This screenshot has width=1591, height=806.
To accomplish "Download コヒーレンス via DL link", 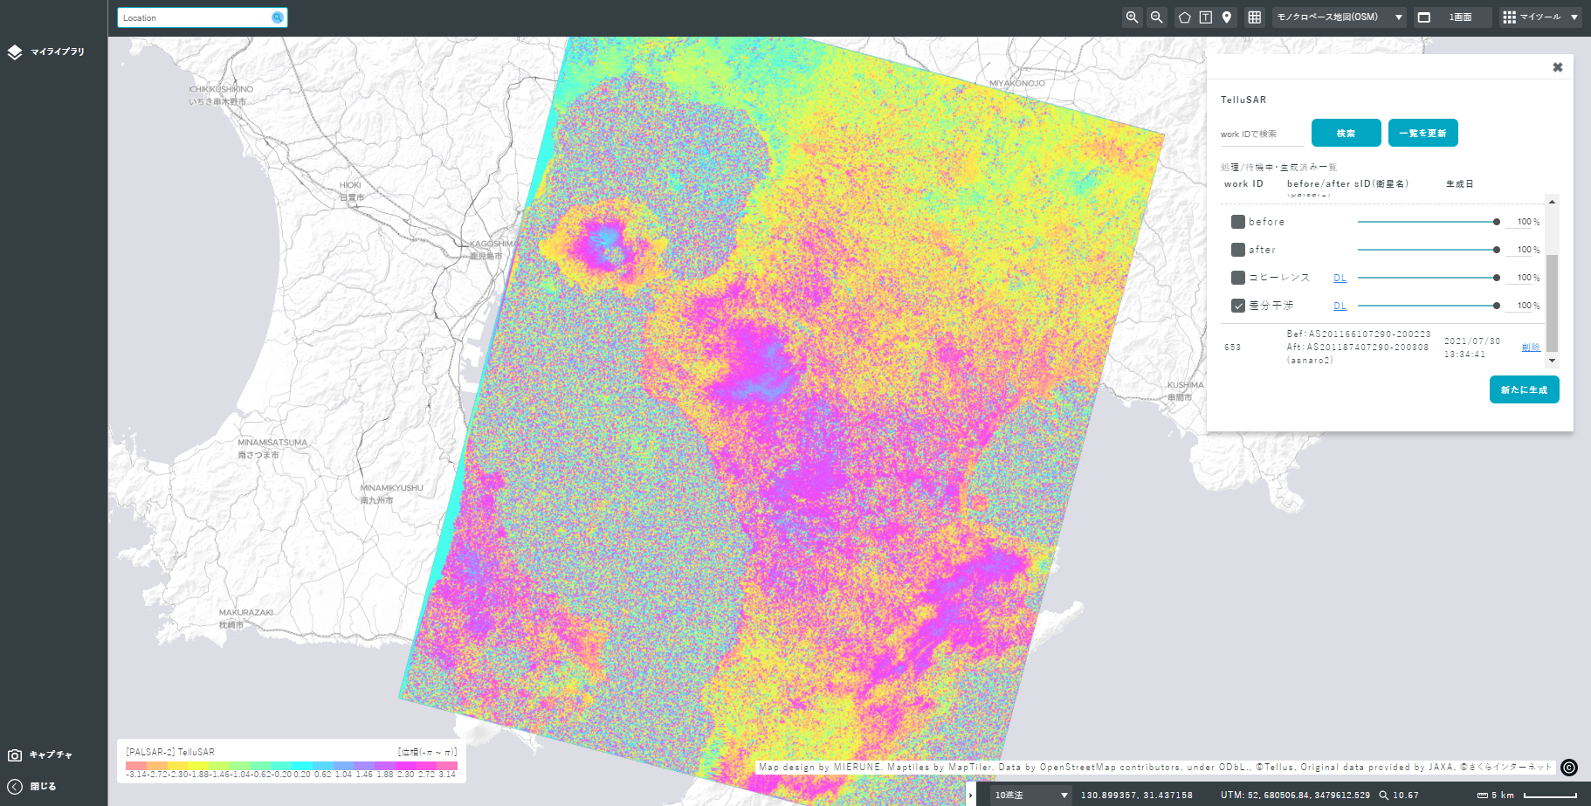I will (x=1340, y=279).
